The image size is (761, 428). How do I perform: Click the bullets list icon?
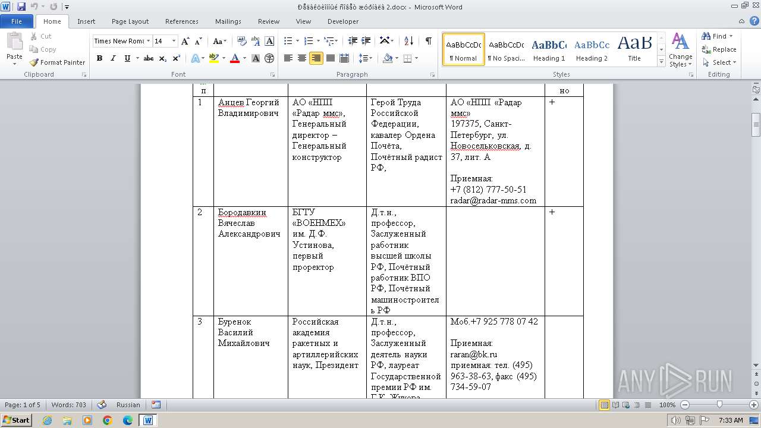(288, 41)
